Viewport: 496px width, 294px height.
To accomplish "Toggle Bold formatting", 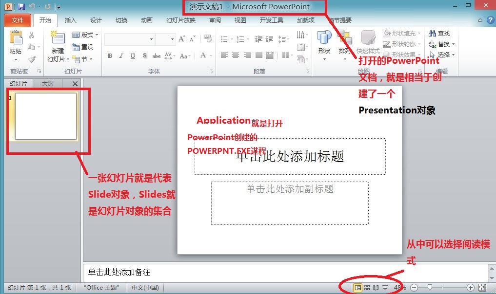I will pos(110,56).
